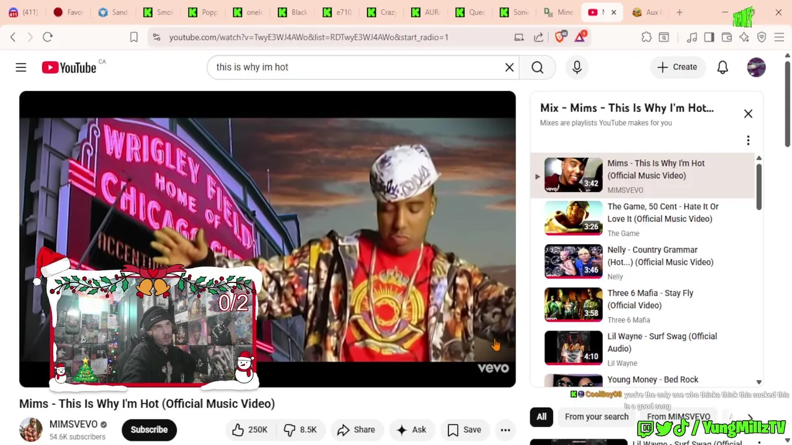The width and height of the screenshot is (792, 445).
Task: Open Brave Leo AI sparkle icon
Action: tap(744, 37)
